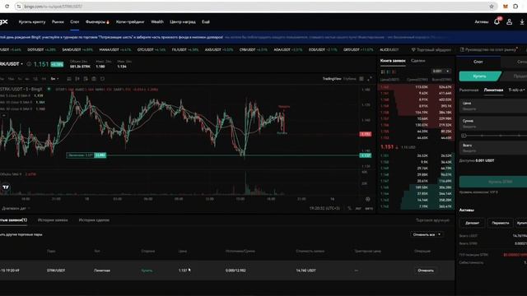
Task: Toggle chart fullscreen expand icon
Action: click(x=370, y=79)
